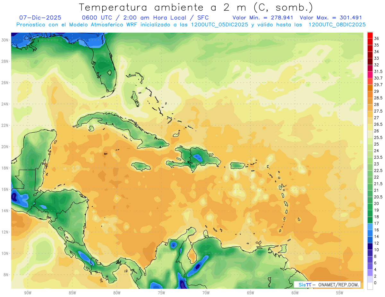Viewport: 385px width, 297px height.
Task: Click latitude axis label '30N'
Action: (x=5, y=40)
